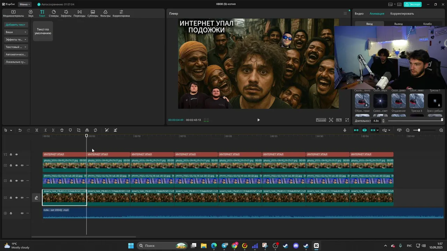This screenshot has height=251, width=447.
Task: Play the preview in the player
Action: pyautogui.click(x=258, y=120)
